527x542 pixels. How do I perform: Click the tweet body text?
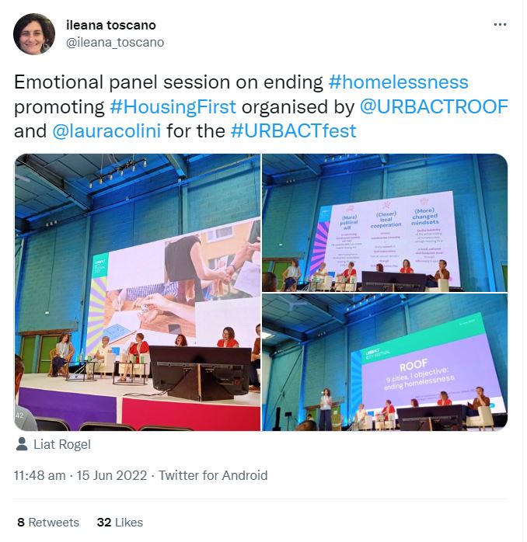(x=261, y=107)
